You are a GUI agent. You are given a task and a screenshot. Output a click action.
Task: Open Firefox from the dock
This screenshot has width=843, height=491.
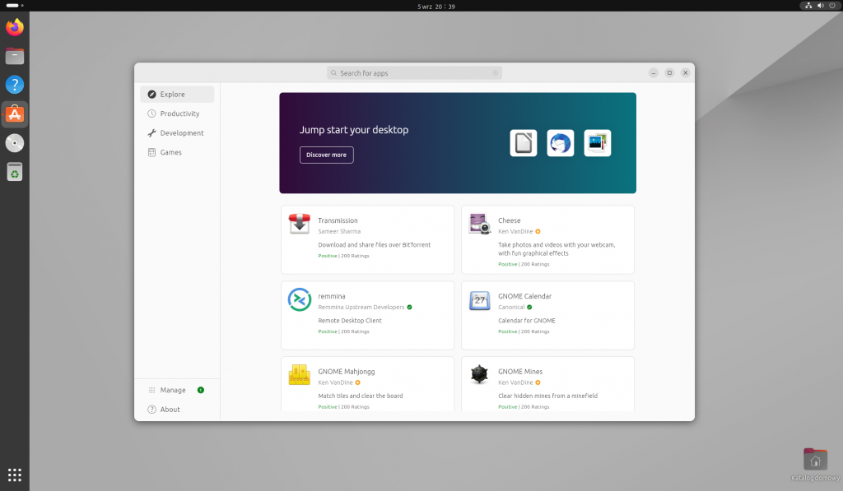(x=14, y=26)
